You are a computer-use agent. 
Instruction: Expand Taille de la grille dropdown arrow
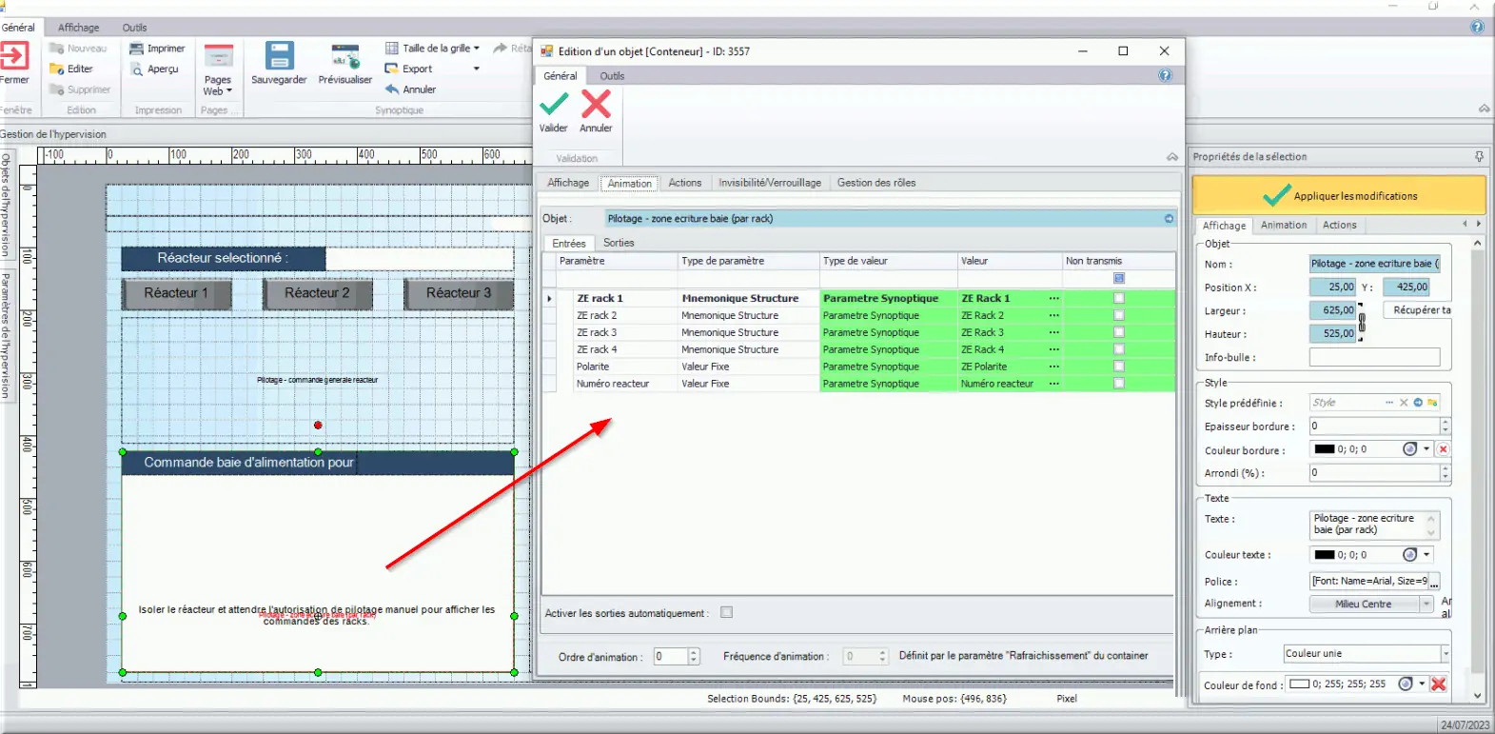(x=477, y=49)
